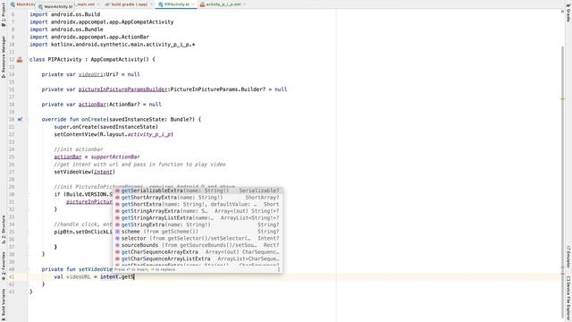The width and height of the screenshot is (572, 322).
Task: Choose getStringExtra suggestion
Action: point(198,225)
